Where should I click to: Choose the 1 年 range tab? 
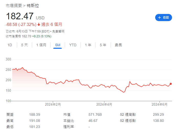click(88, 45)
